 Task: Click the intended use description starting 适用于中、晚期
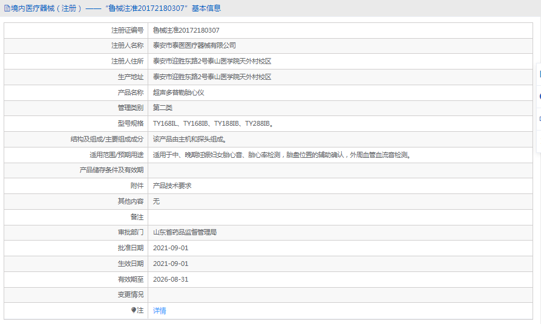[x=282, y=155]
